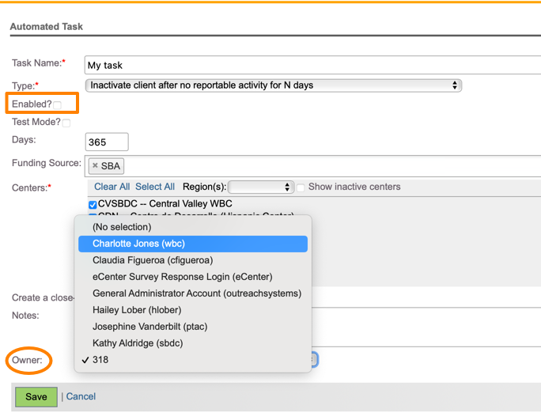This screenshot has width=541, height=420.
Task: Select Claudia Figueroa (cfigueroa) from list
Action: coord(152,260)
